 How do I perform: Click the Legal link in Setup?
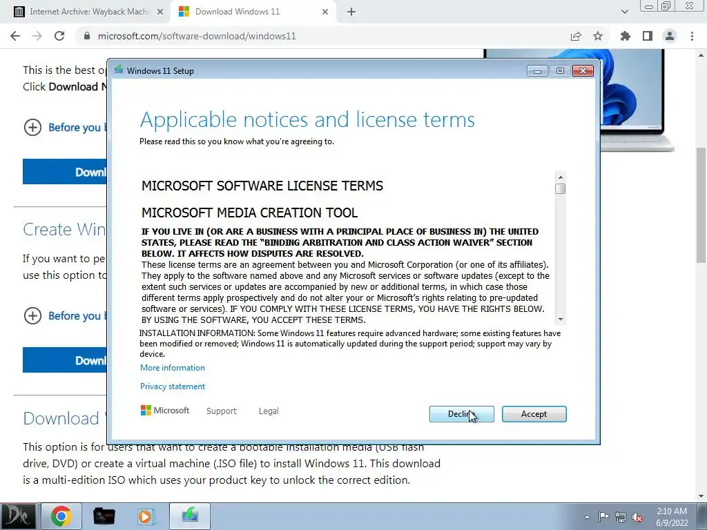269,411
